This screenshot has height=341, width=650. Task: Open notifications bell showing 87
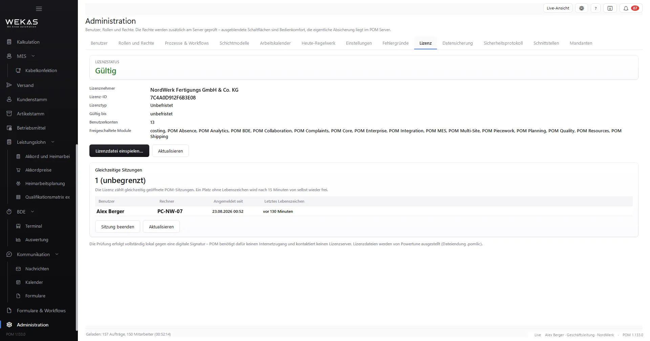630,8
